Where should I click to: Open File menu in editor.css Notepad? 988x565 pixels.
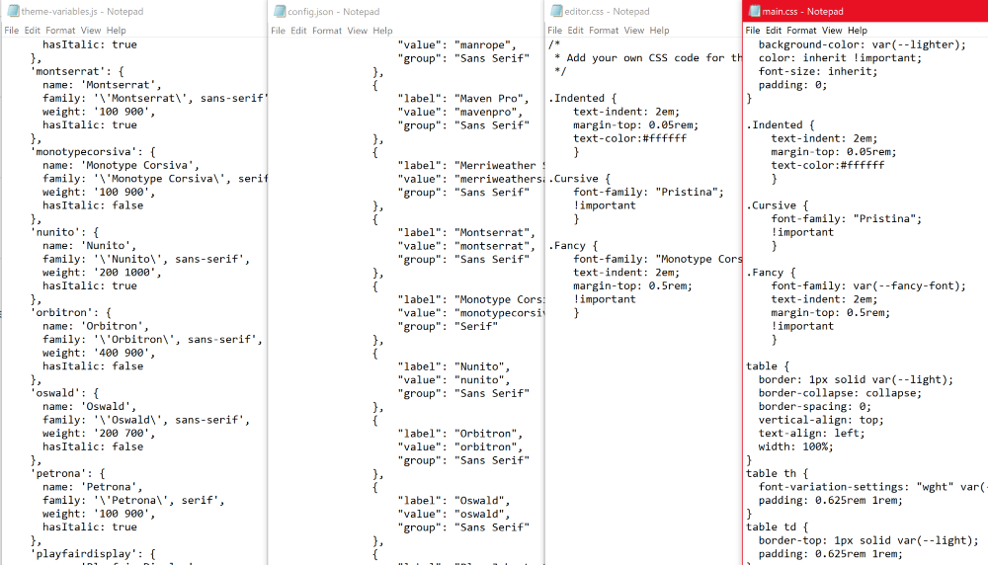pos(555,31)
